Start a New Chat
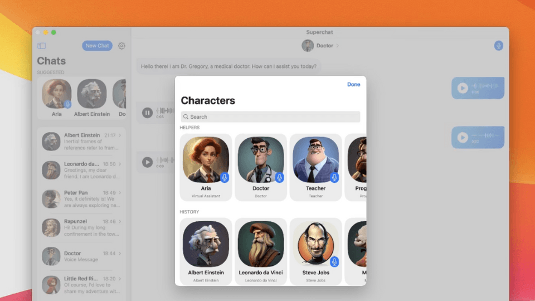This screenshot has height=301, width=535. tap(97, 46)
